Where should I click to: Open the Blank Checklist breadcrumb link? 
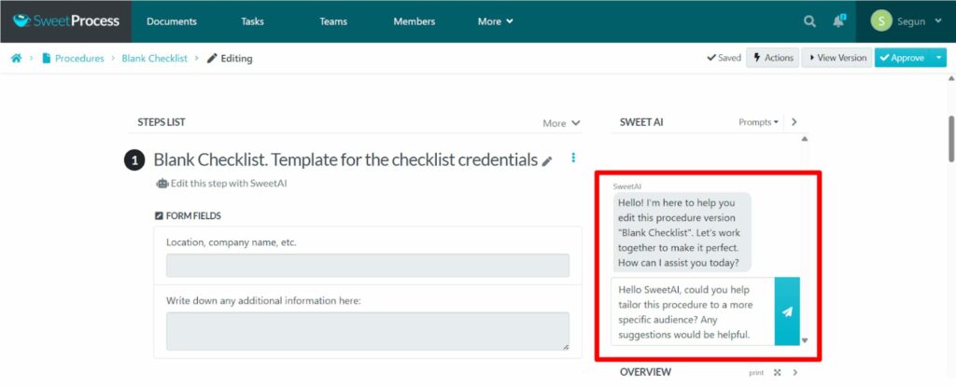[x=154, y=59]
